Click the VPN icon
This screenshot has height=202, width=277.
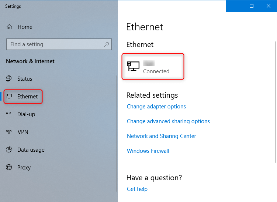pyautogui.click(x=9, y=132)
